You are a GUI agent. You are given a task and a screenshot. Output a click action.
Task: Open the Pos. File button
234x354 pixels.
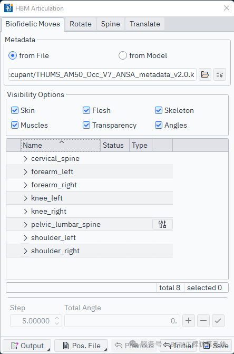81,346
